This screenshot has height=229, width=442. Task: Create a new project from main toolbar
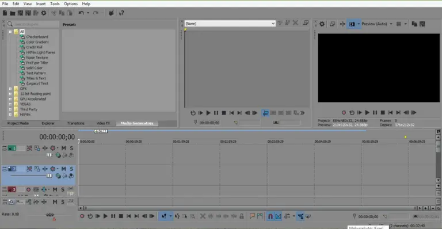(5, 13)
